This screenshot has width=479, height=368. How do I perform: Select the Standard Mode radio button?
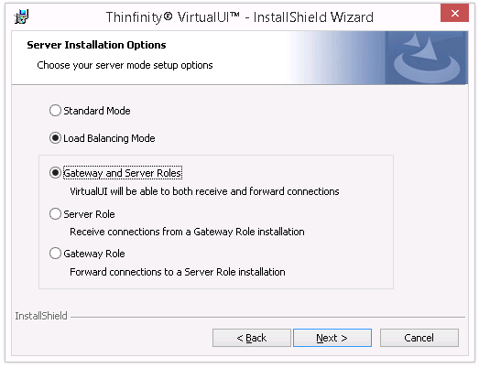tap(55, 111)
